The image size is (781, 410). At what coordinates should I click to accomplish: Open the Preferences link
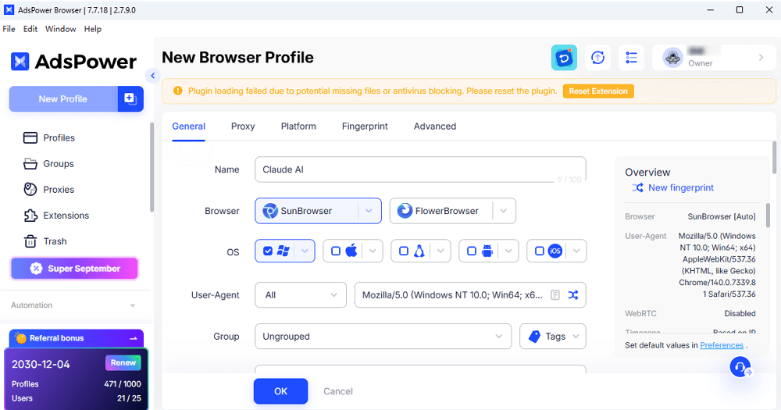pyautogui.click(x=722, y=345)
